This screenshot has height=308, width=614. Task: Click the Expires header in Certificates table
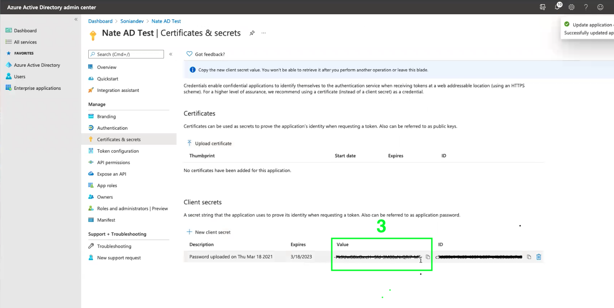[396, 156]
